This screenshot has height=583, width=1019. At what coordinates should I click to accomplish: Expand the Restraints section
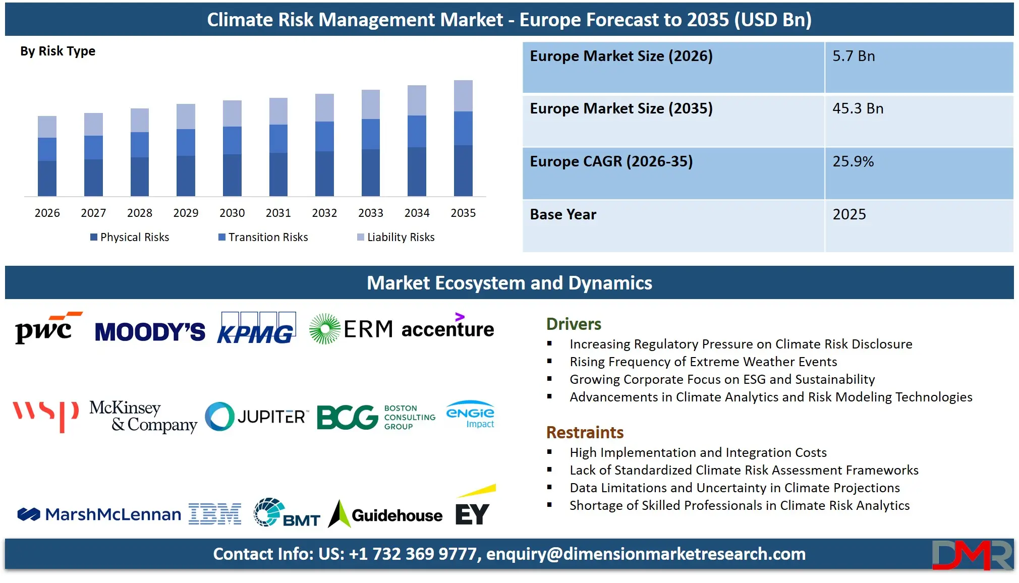click(584, 433)
